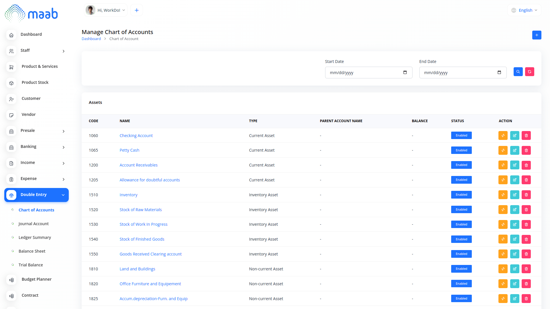
Task: Click the red reset filter icon
Action: pos(529,72)
